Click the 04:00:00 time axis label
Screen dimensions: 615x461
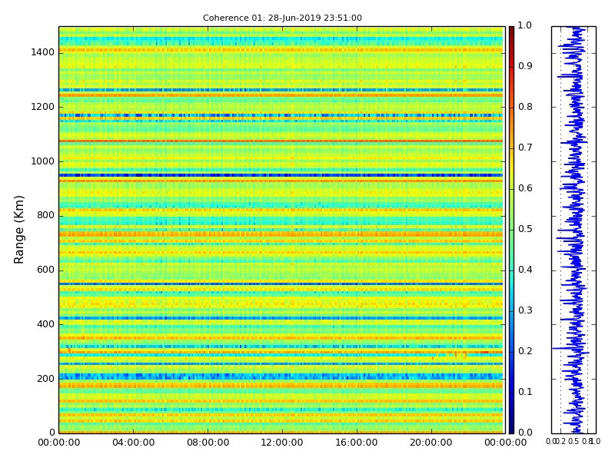click(x=133, y=443)
